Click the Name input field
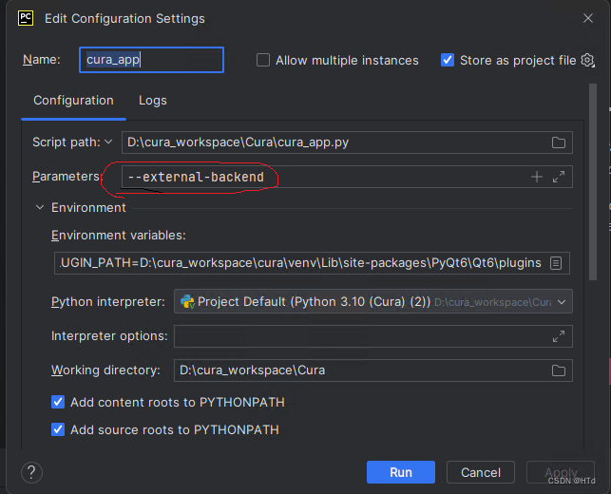The height and width of the screenshot is (494, 611). [x=151, y=60]
